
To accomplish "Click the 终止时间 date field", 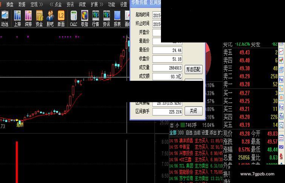I will click(x=157, y=24).
